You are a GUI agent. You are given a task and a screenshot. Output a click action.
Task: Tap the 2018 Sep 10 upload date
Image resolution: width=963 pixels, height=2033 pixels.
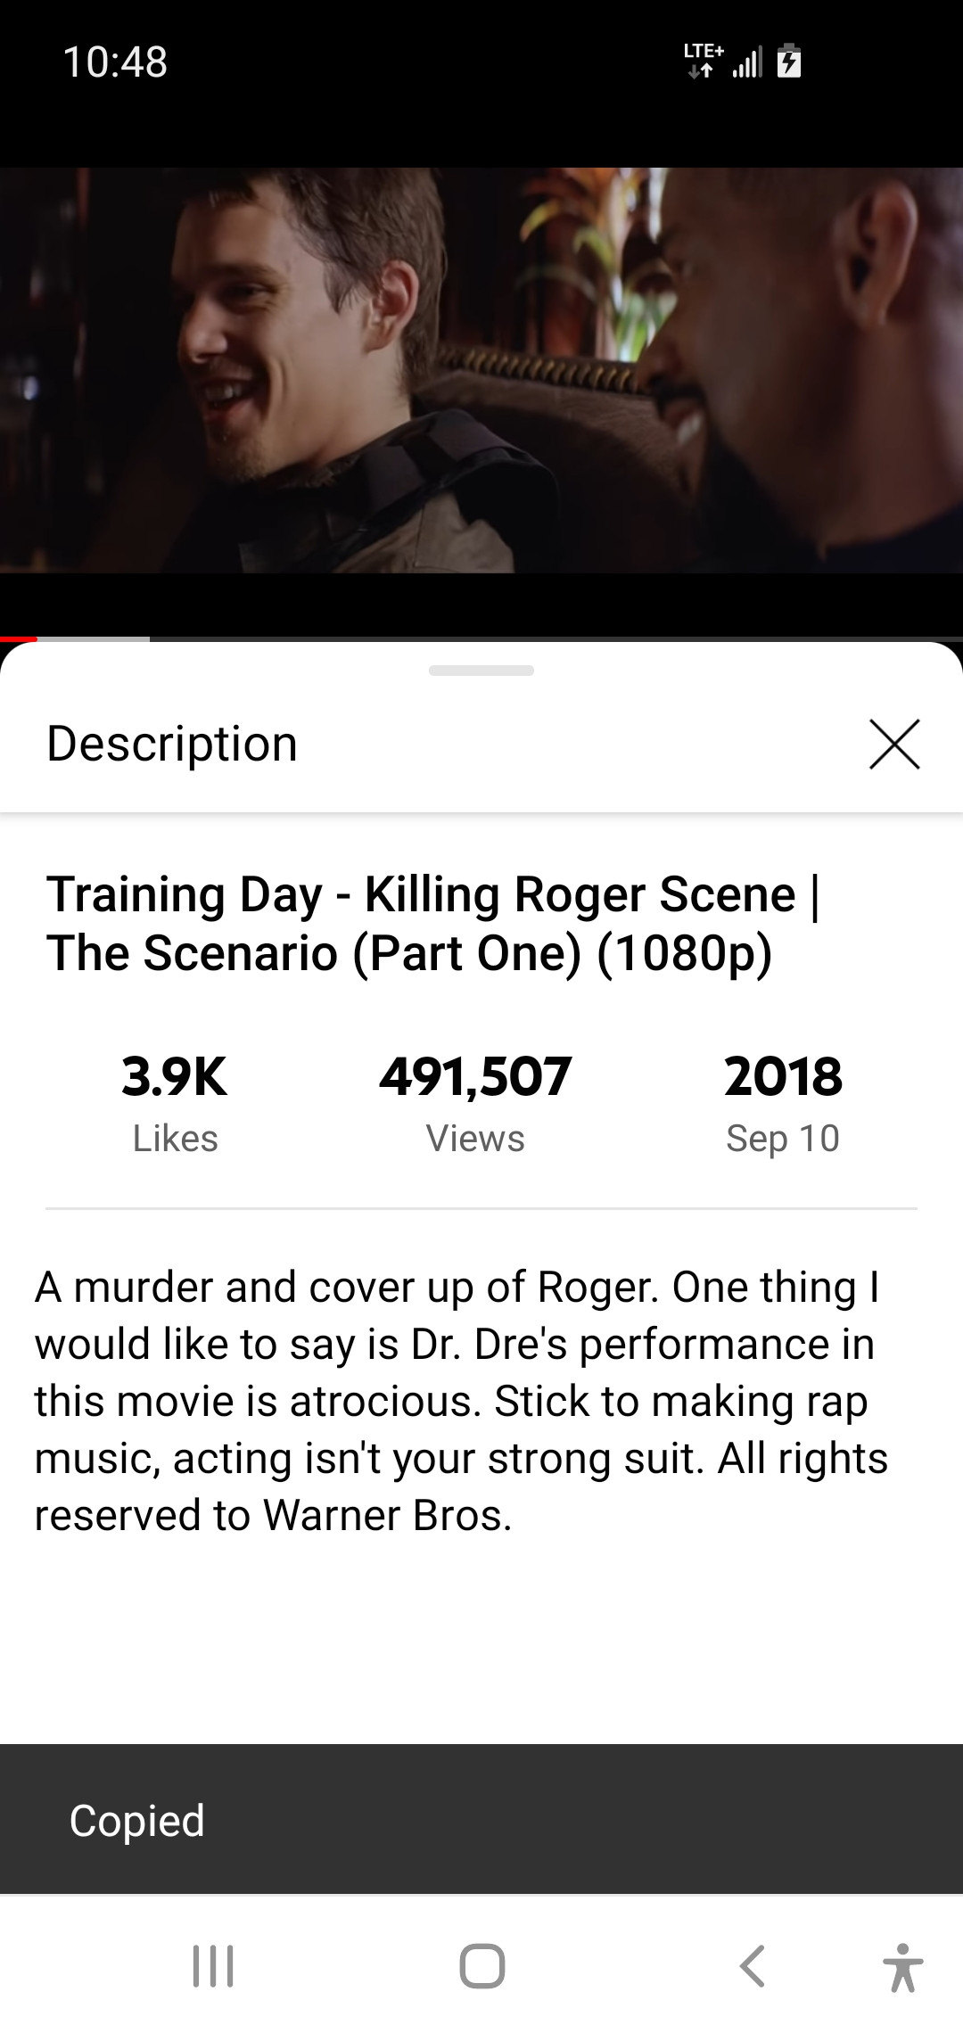point(783,1102)
